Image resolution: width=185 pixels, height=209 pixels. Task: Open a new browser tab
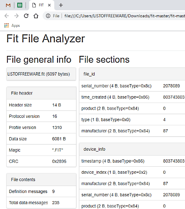(x=61, y=5)
